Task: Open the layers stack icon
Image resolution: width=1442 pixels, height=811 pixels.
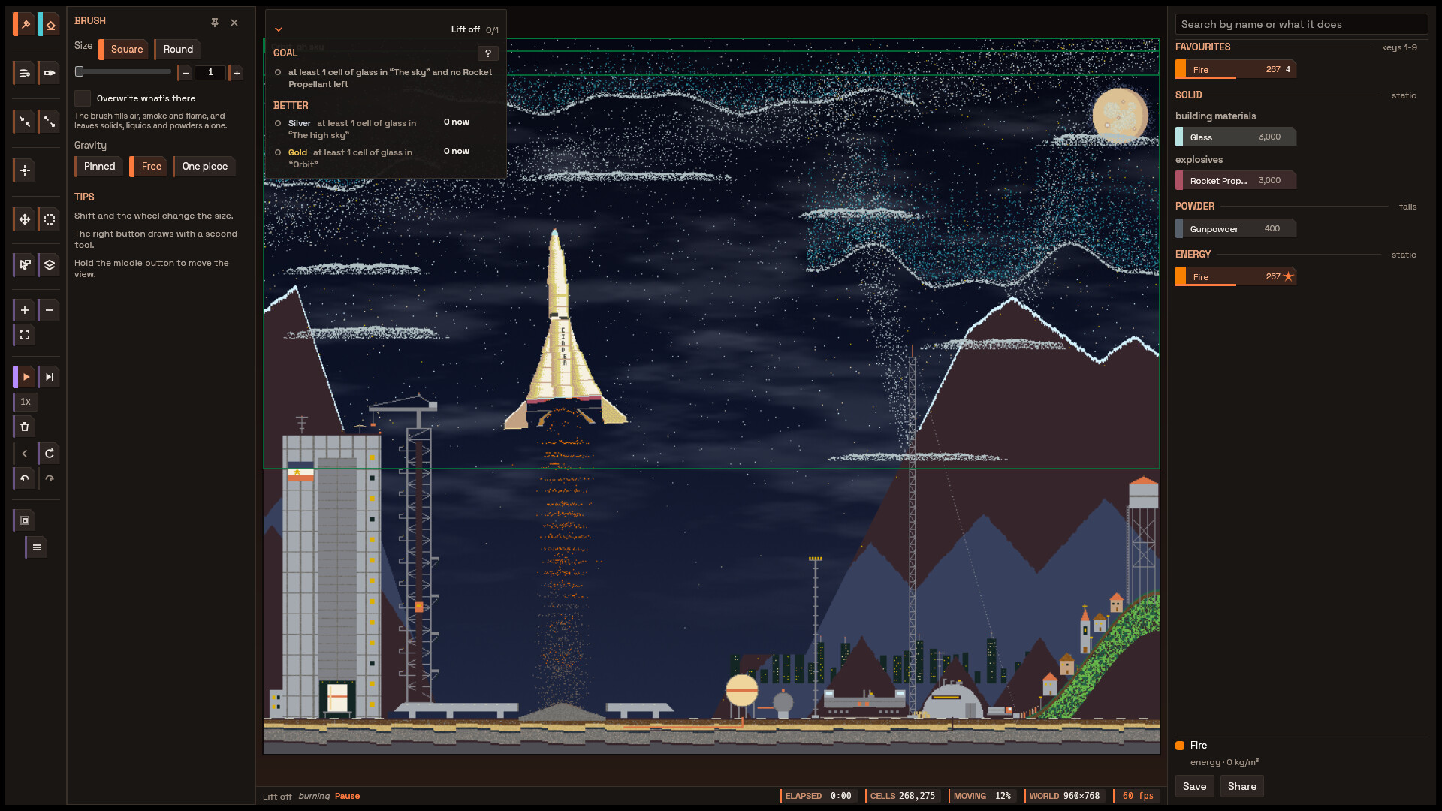Action: [x=50, y=264]
